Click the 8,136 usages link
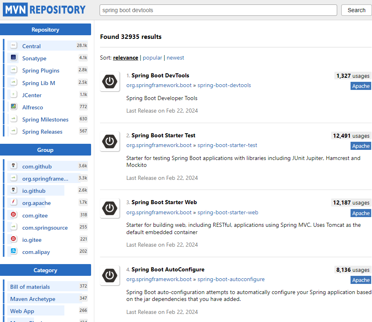The width and height of the screenshot is (372, 322). point(353,270)
